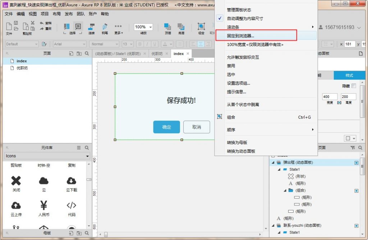Click the 确定 button on canvas

click(x=166, y=127)
